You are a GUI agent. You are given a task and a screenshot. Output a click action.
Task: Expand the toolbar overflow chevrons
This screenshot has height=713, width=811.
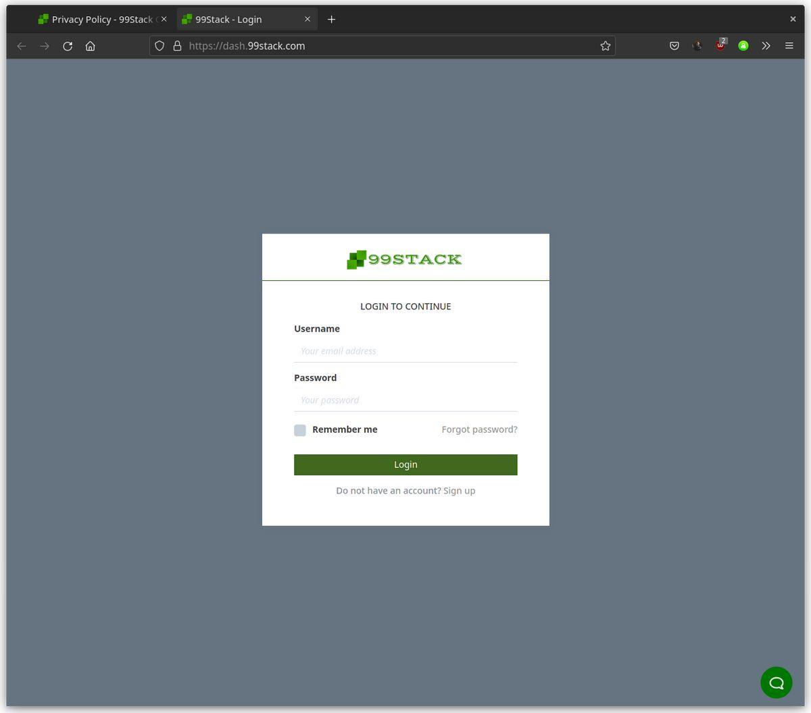coord(766,46)
